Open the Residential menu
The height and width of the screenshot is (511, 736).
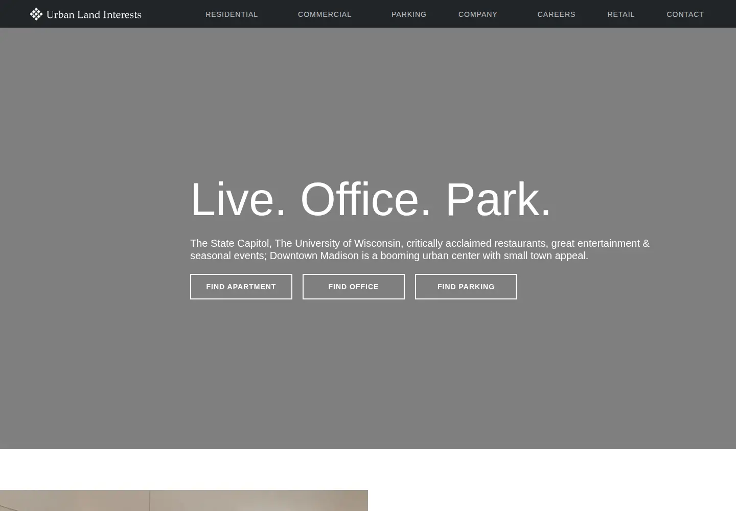[232, 14]
